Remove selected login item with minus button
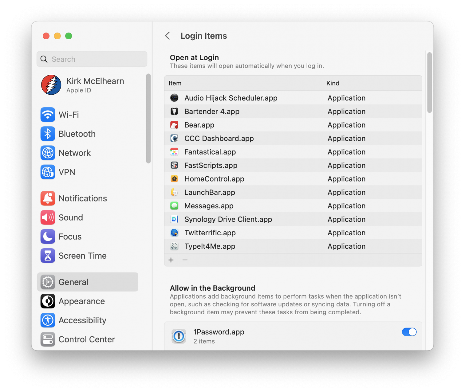 [185, 260]
